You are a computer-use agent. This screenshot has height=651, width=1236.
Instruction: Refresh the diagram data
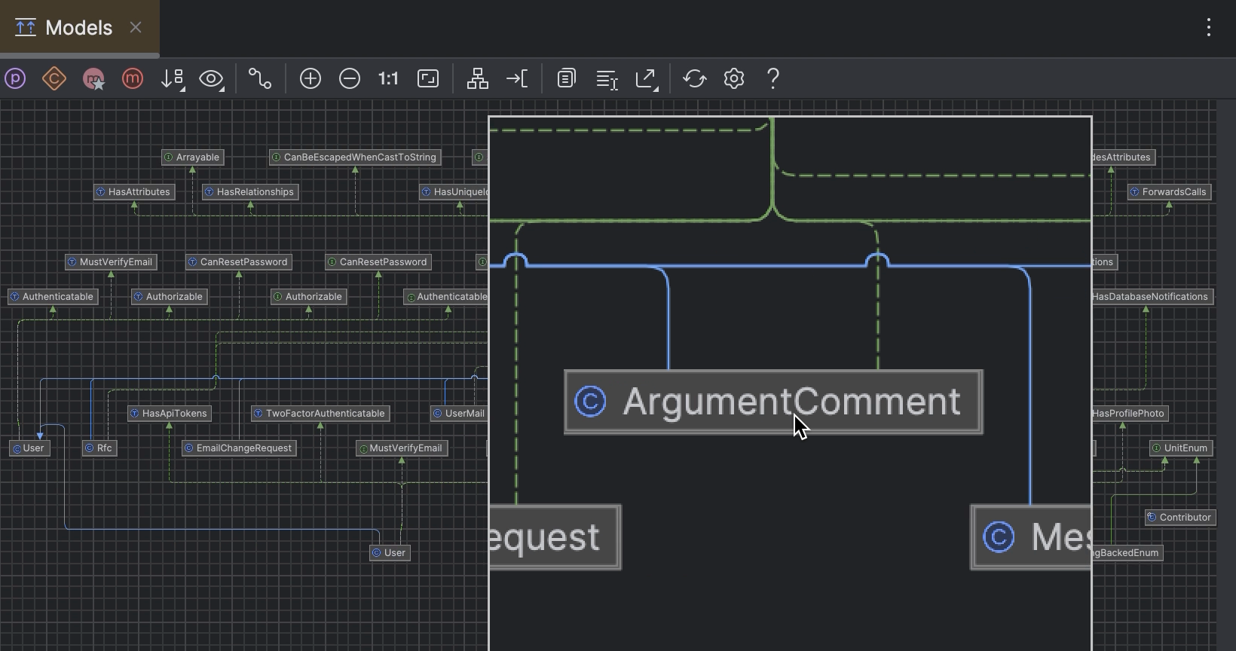[695, 78]
